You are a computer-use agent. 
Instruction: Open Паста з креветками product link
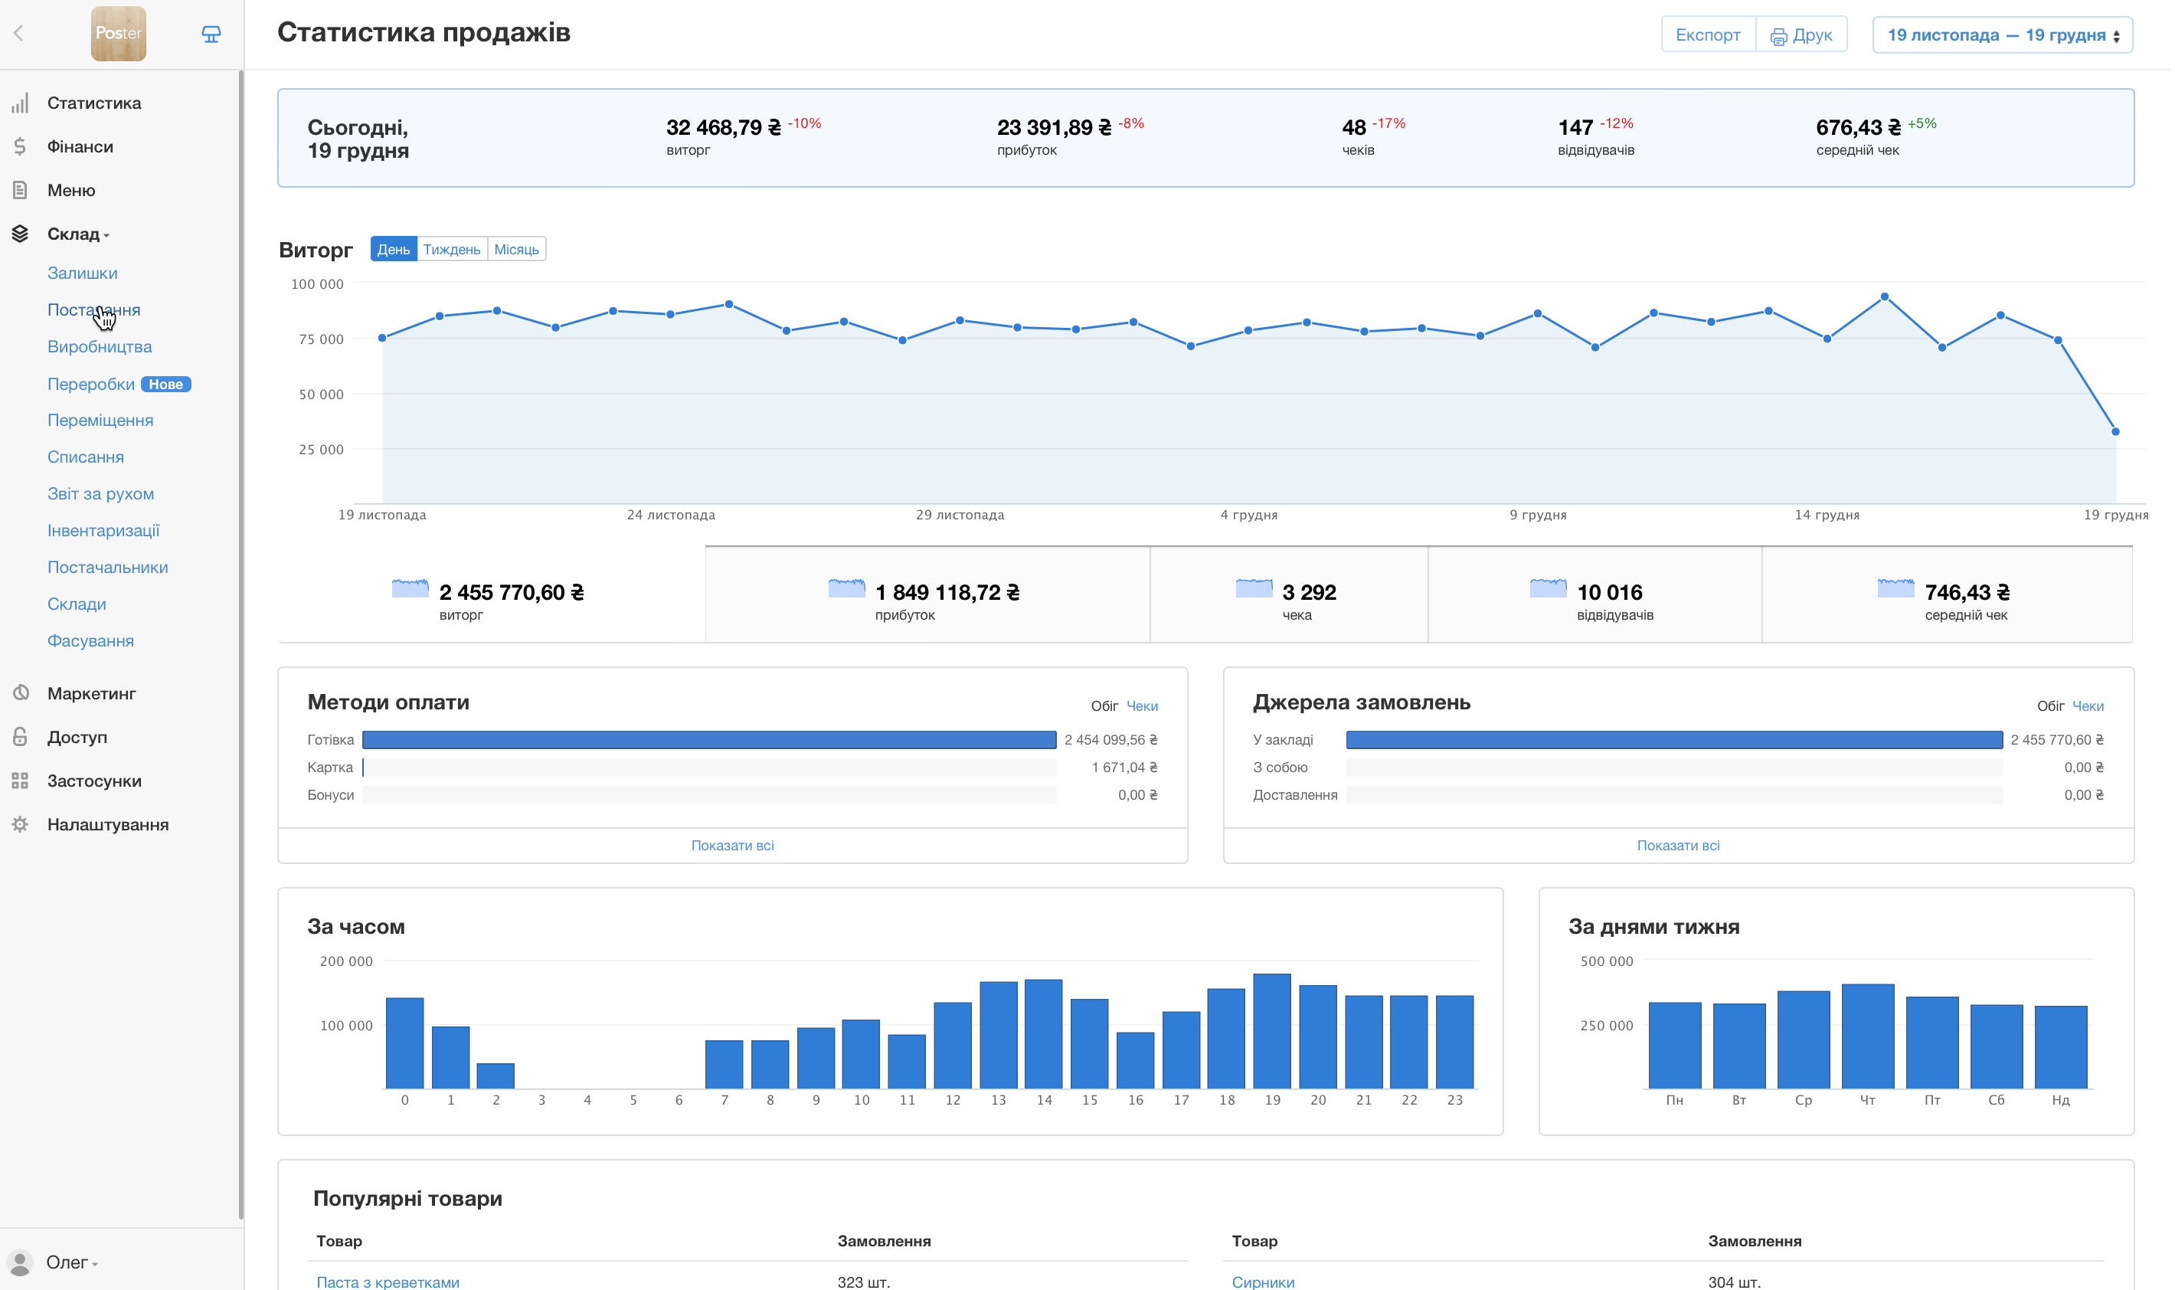[388, 1282]
